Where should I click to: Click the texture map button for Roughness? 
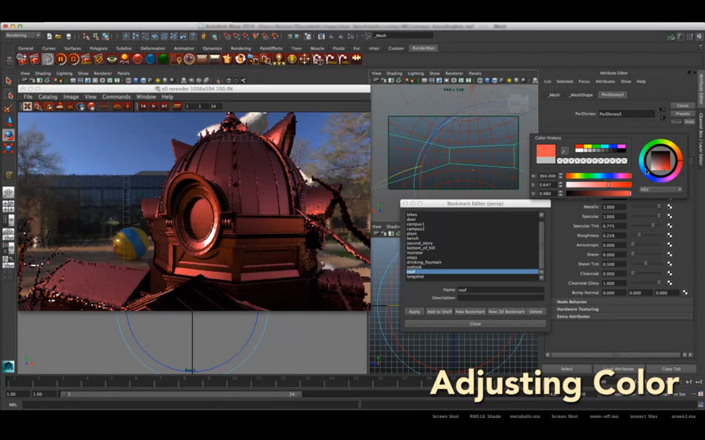[670, 235]
